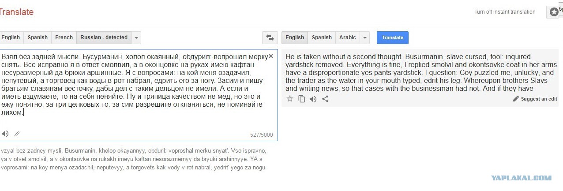The width and height of the screenshot is (563, 191).
Task: Select Spanish as target language
Action: pyautogui.click(x=322, y=37)
